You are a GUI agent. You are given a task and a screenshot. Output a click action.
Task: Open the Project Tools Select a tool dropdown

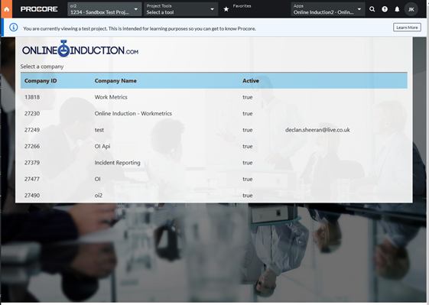(180, 9)
